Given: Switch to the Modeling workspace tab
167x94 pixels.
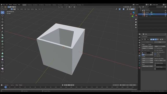Looking at the screenshot, I should pos(29,5).
